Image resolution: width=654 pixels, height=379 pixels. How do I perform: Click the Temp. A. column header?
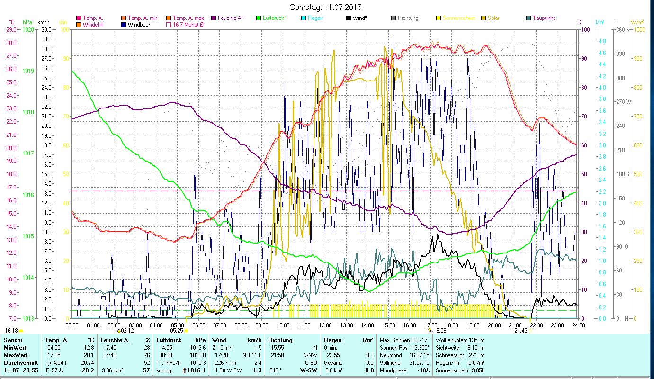56,340
